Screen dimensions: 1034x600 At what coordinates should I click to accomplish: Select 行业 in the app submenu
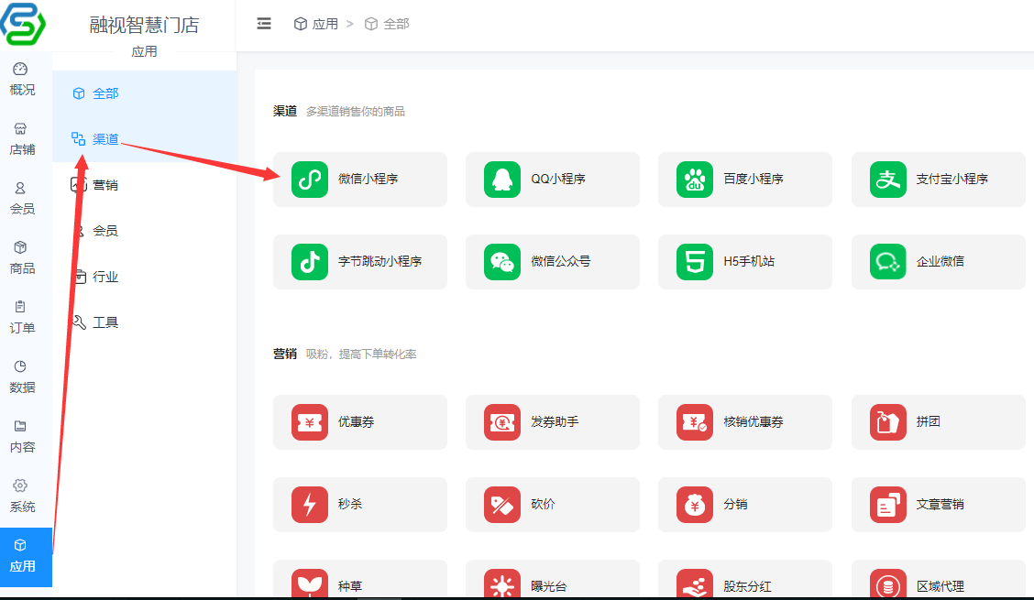[x=145, y=277]
